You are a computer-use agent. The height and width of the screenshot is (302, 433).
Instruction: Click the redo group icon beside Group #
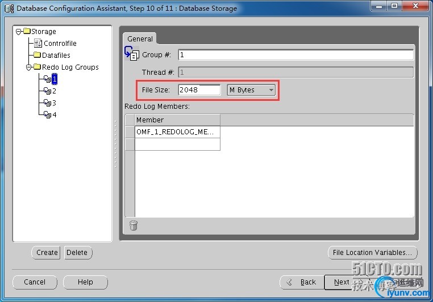(132, 53)
